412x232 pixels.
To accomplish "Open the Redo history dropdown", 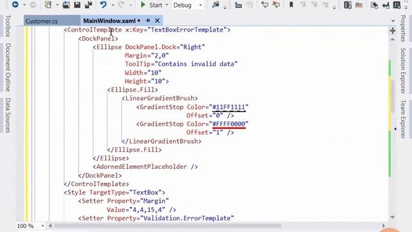I will click(x=130, y=5).
